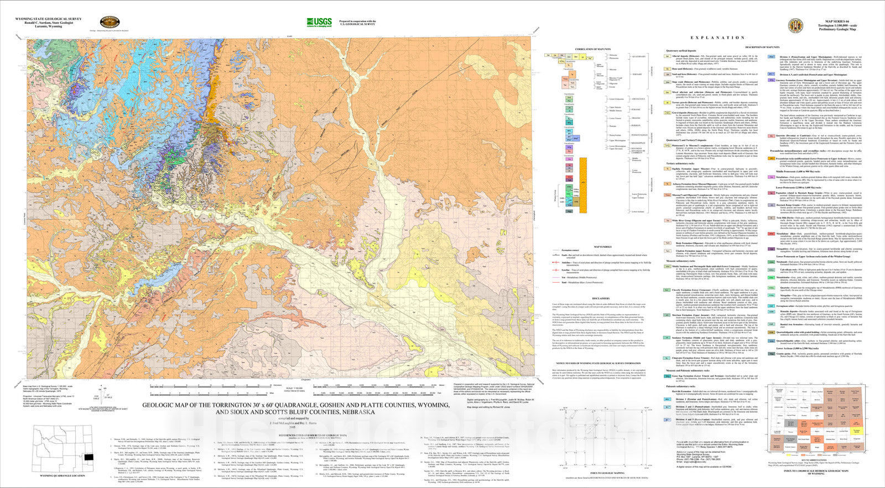Select the Pegmatites legend color box
The height and width of the screenshot is (488, 885).
coord(771,193)
